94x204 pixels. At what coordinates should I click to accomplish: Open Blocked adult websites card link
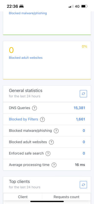click(26, 58)
